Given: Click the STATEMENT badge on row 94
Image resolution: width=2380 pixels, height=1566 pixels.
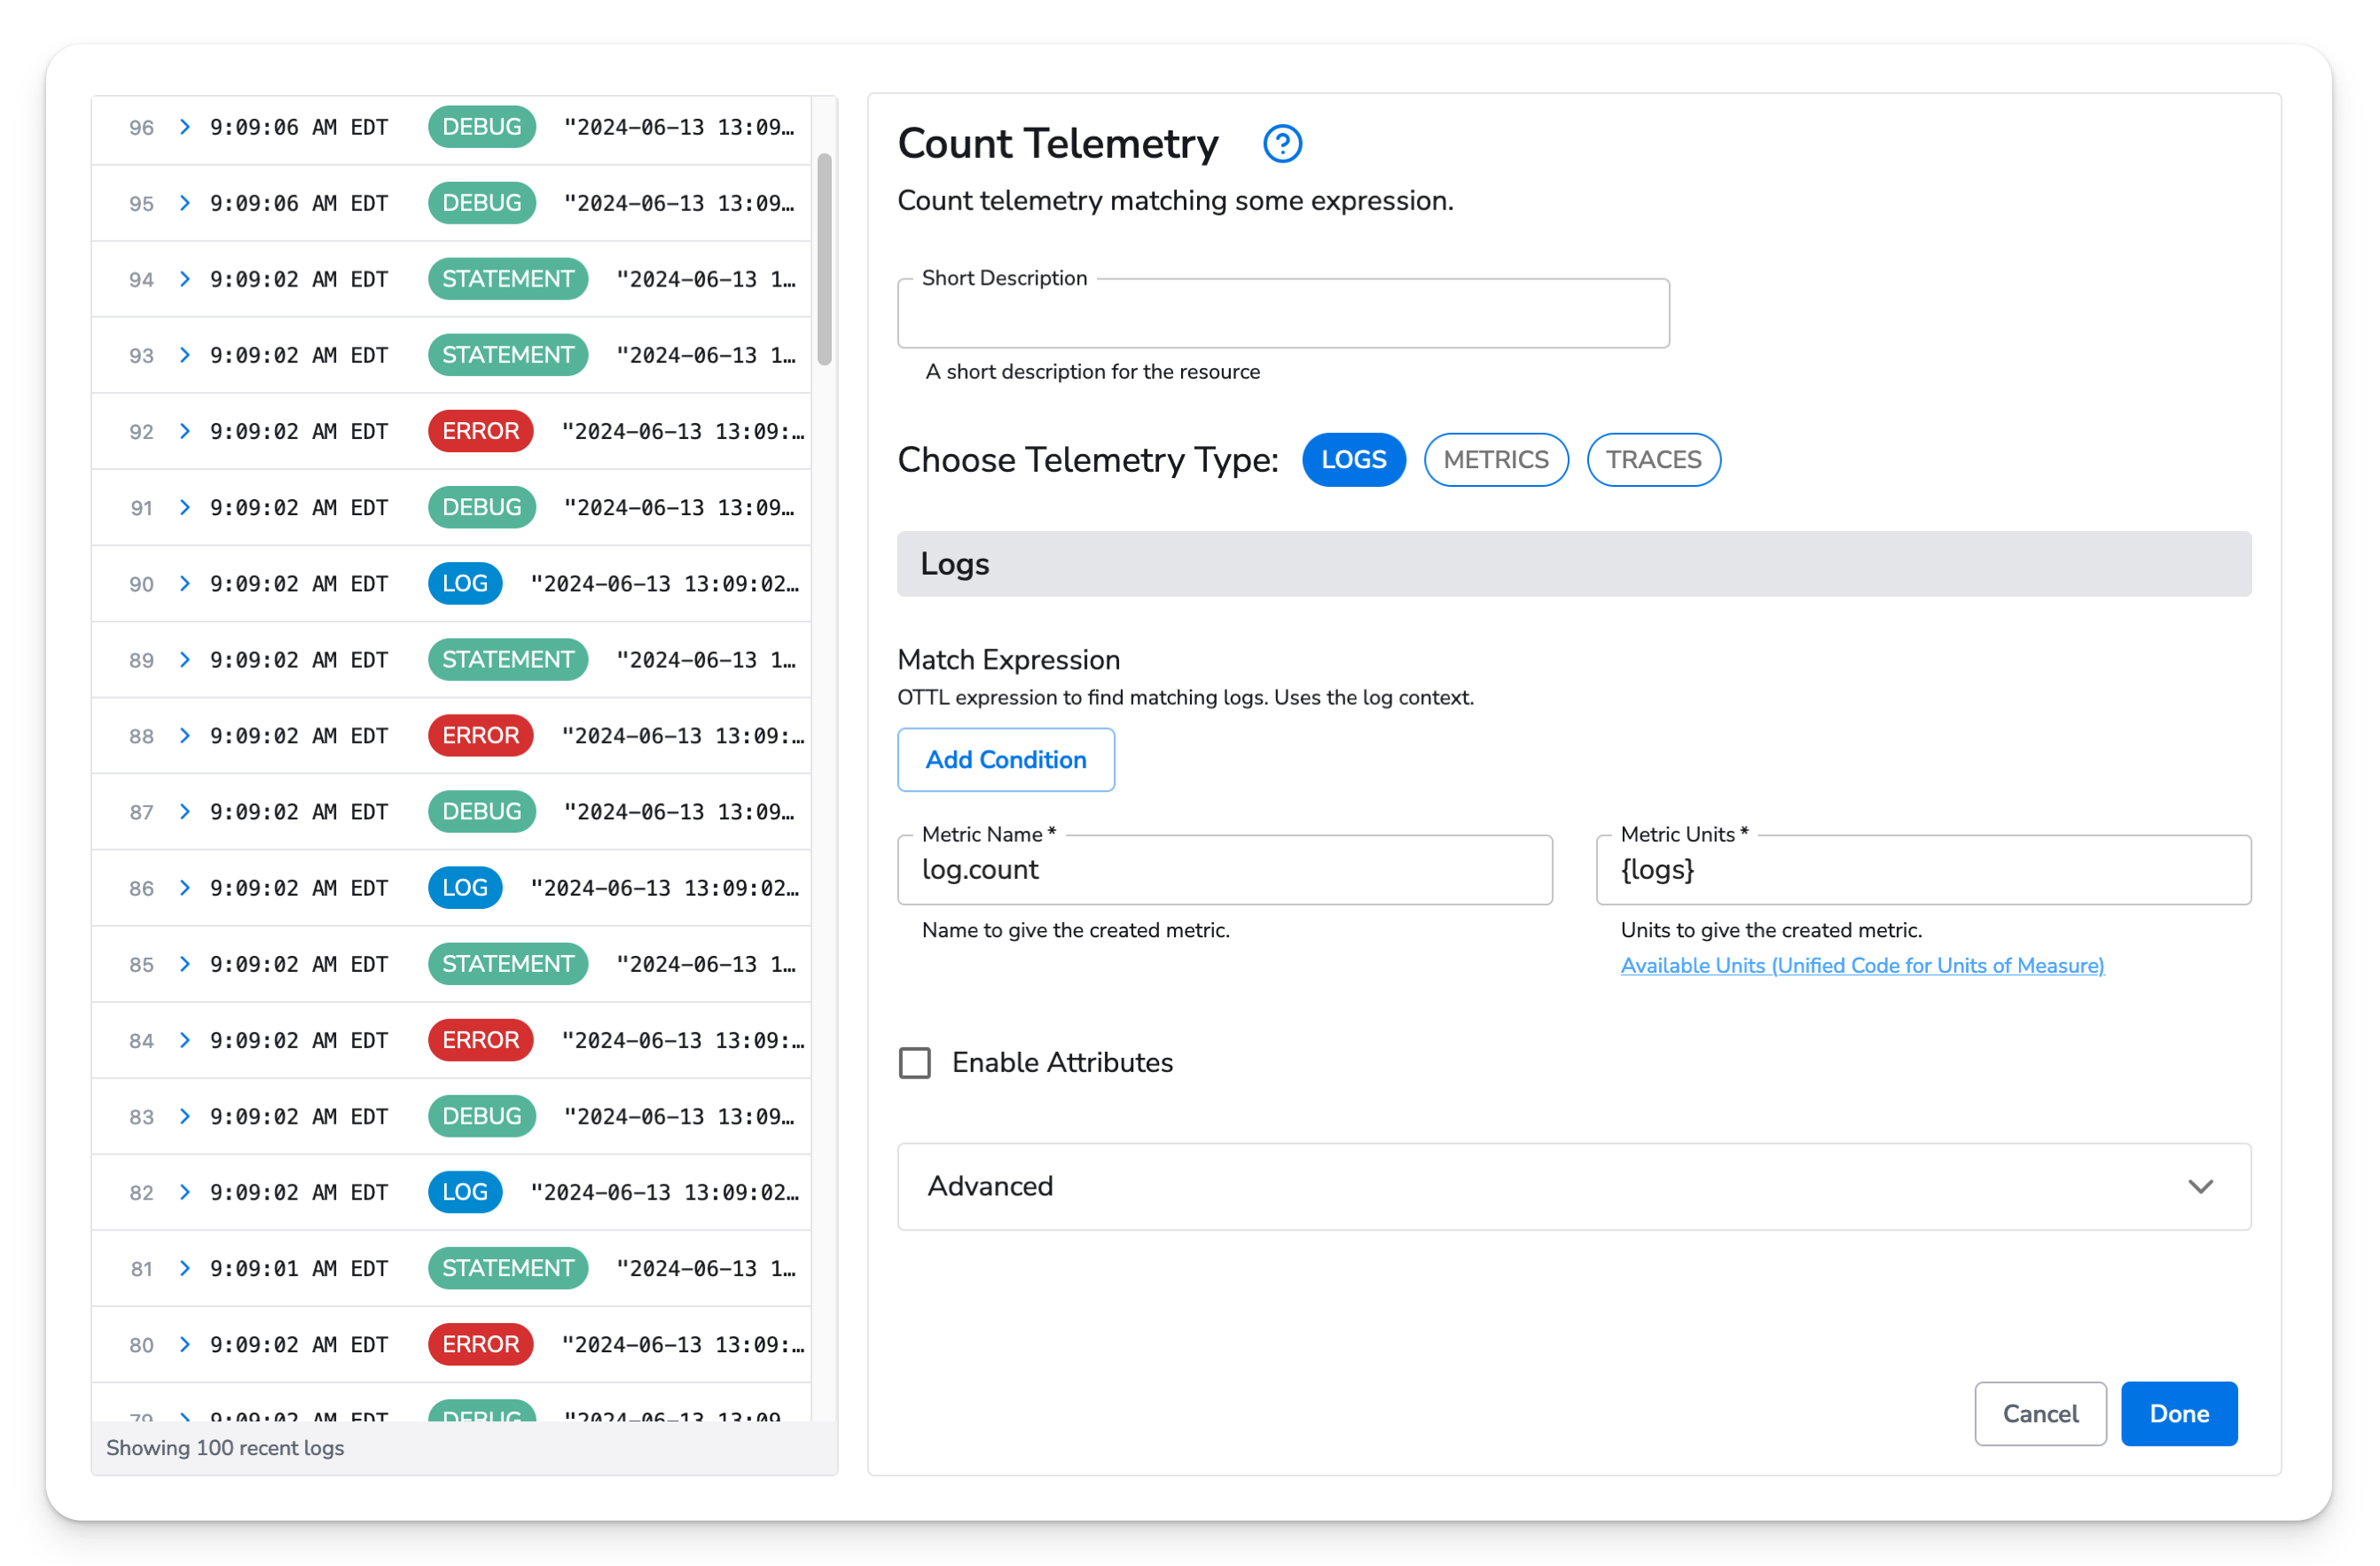Looking at the screenshot, I should 507,279.
